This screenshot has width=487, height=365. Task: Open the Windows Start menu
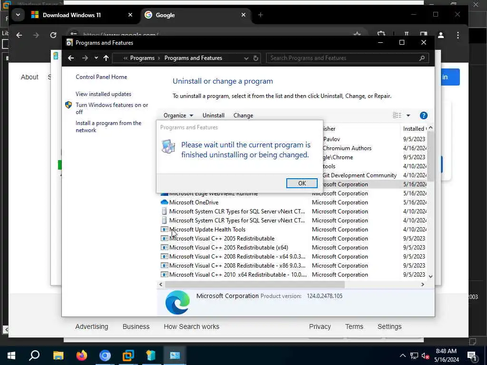point(11,355)
